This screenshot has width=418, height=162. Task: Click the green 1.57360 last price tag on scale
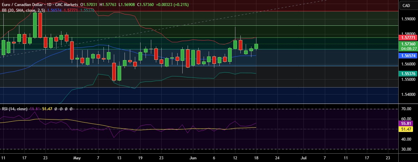click(408, 44)
